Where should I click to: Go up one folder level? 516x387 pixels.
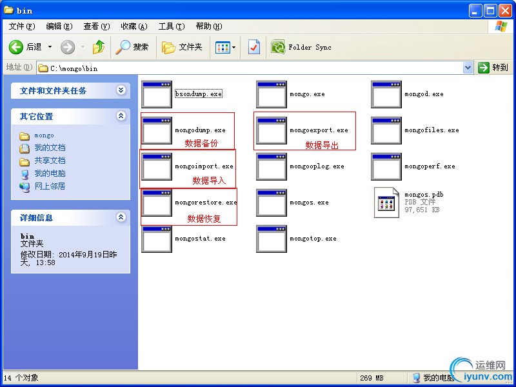[99, 47]
